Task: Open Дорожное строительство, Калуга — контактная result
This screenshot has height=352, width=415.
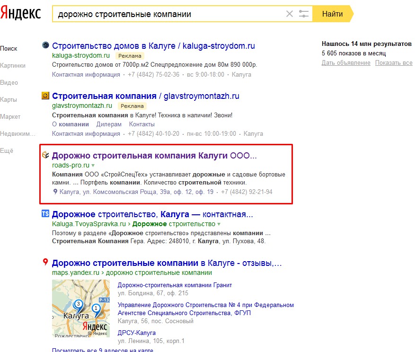Action: coord(152,214)
